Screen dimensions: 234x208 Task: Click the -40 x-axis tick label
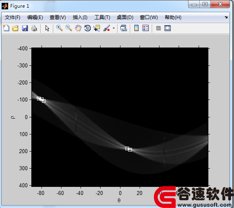(x=80, y=193)
